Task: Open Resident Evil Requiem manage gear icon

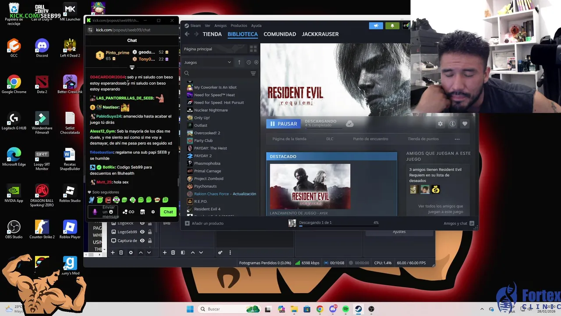Action: 440,124
